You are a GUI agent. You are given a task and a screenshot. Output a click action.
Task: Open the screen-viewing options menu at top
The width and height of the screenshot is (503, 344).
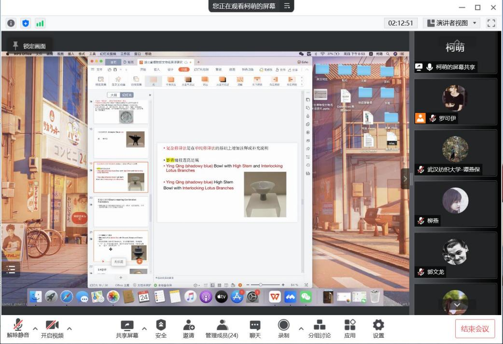[x=287, y=6]
